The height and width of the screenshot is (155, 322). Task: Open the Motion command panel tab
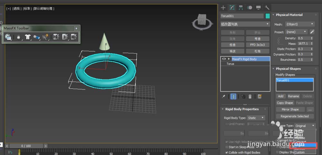pyautogui.click(x=250, y=8)
